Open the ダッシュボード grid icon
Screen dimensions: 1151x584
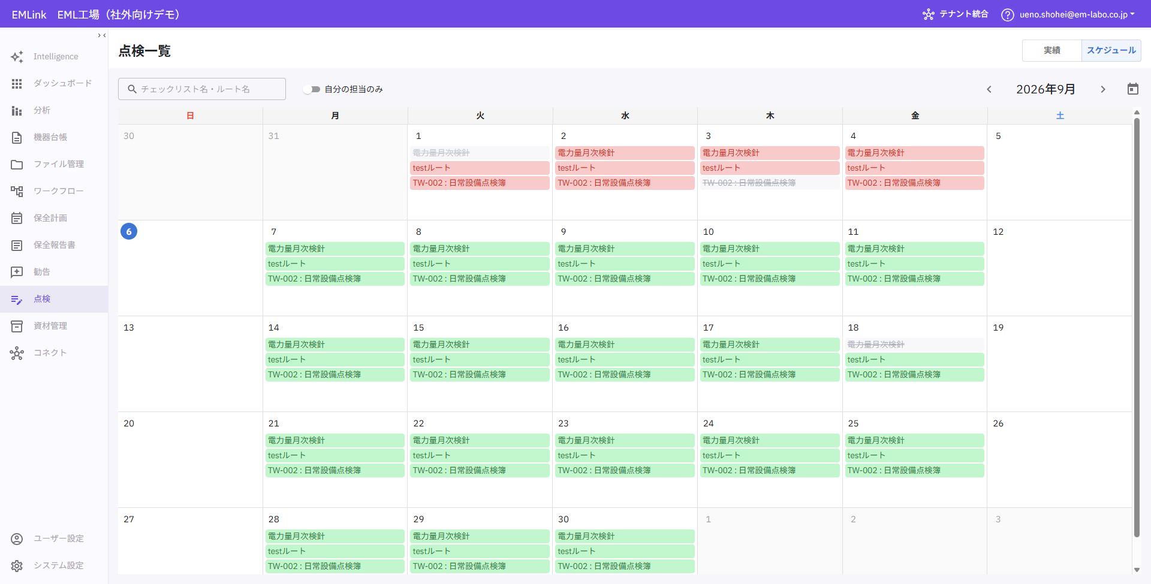point(17,83)
